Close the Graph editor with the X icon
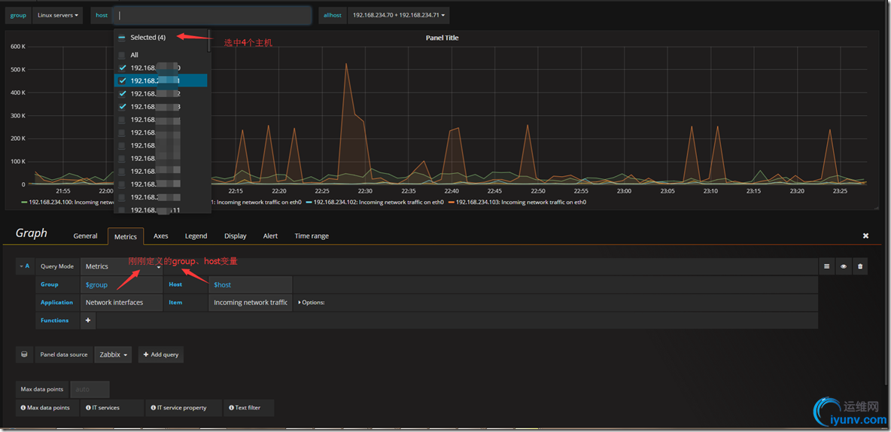This screenshot has height=432, width=891. tap(866, 236)
